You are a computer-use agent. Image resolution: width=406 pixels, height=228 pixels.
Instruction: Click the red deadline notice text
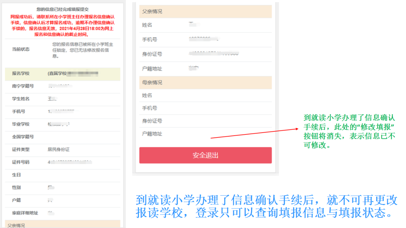pos(62,26)
